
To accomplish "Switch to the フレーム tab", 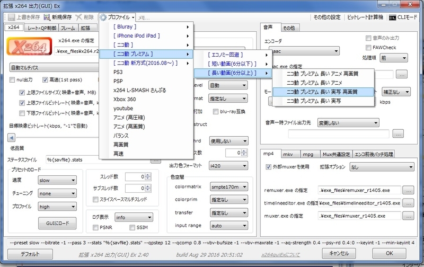I will 68,28.
